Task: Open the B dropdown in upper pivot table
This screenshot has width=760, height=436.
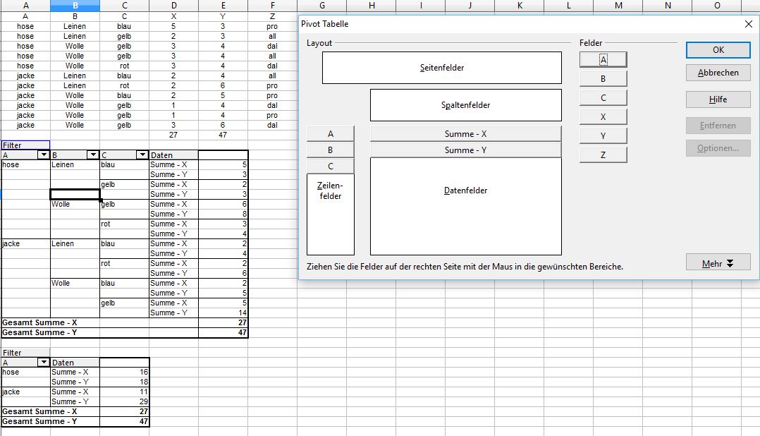Action: [92, 155]
